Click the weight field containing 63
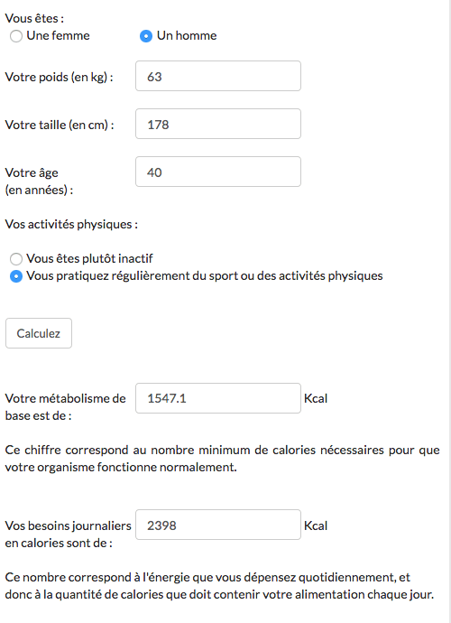 pos(218,76)
